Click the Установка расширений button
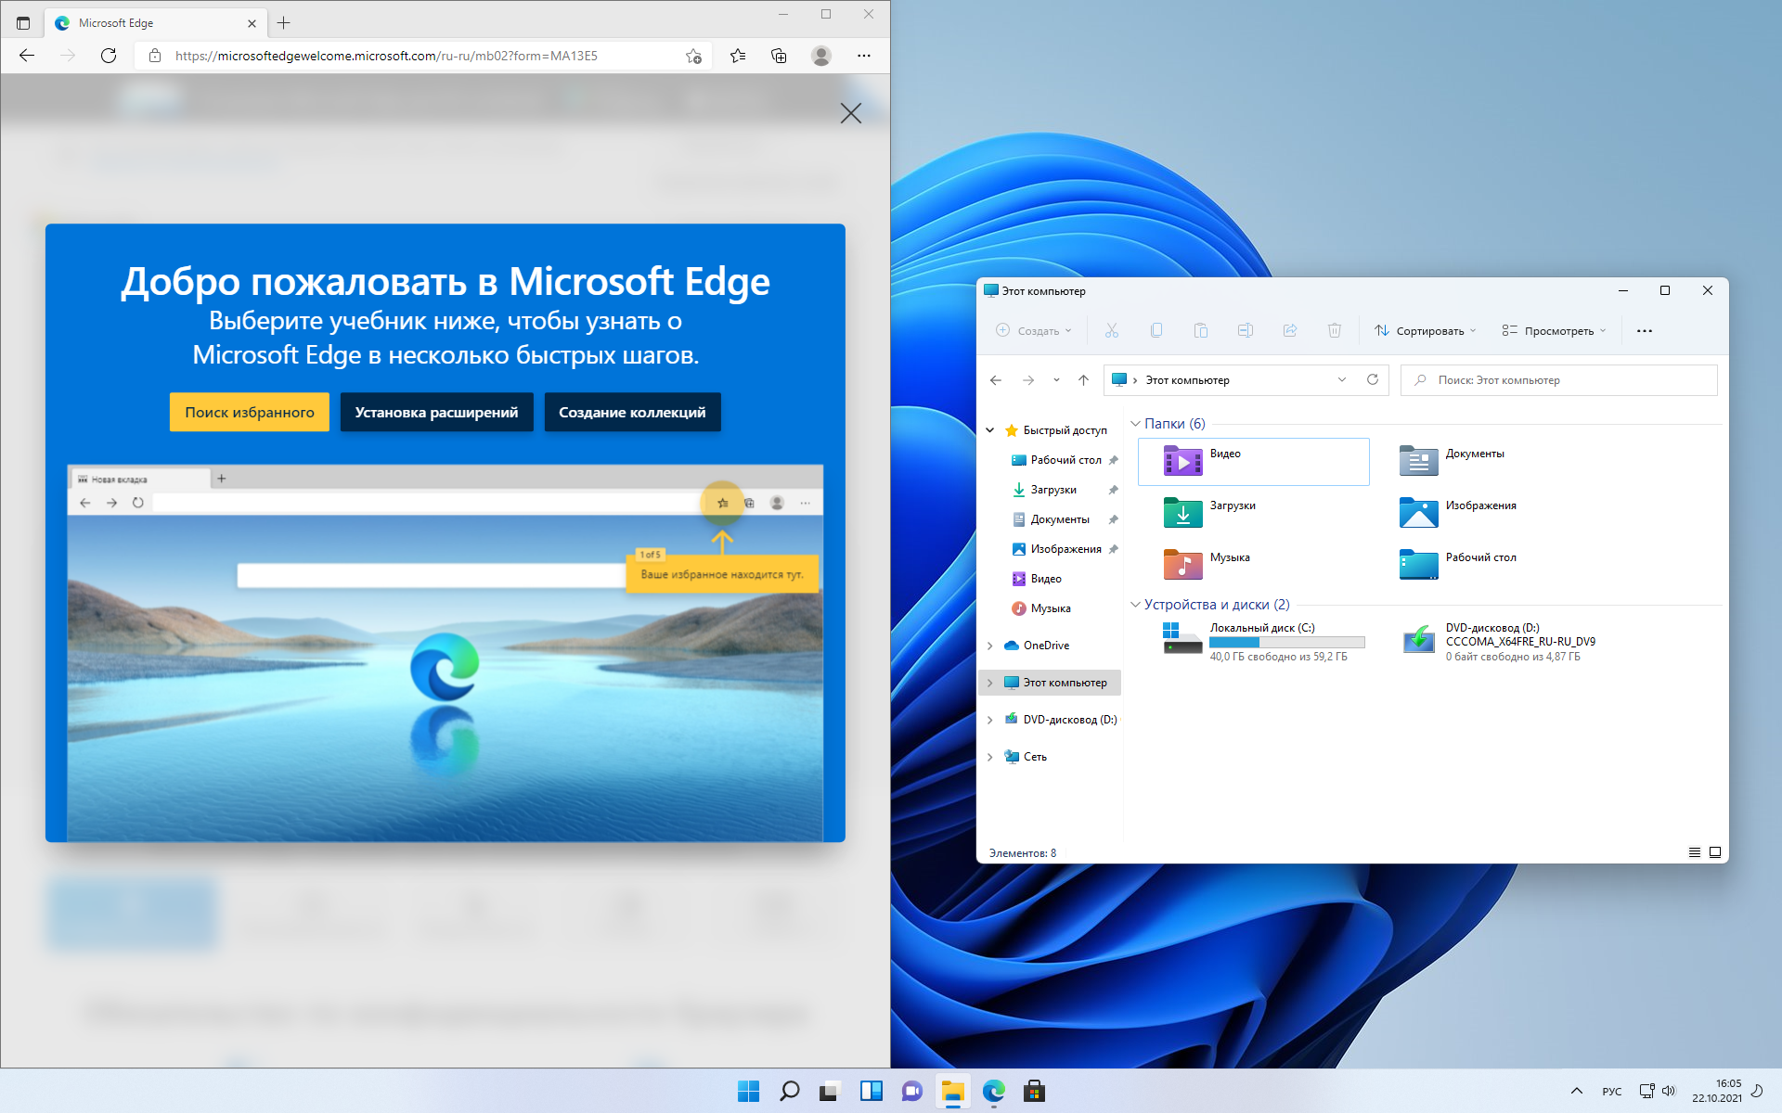The height and width of the screenshot is (1113, 1782). point(436,413)
